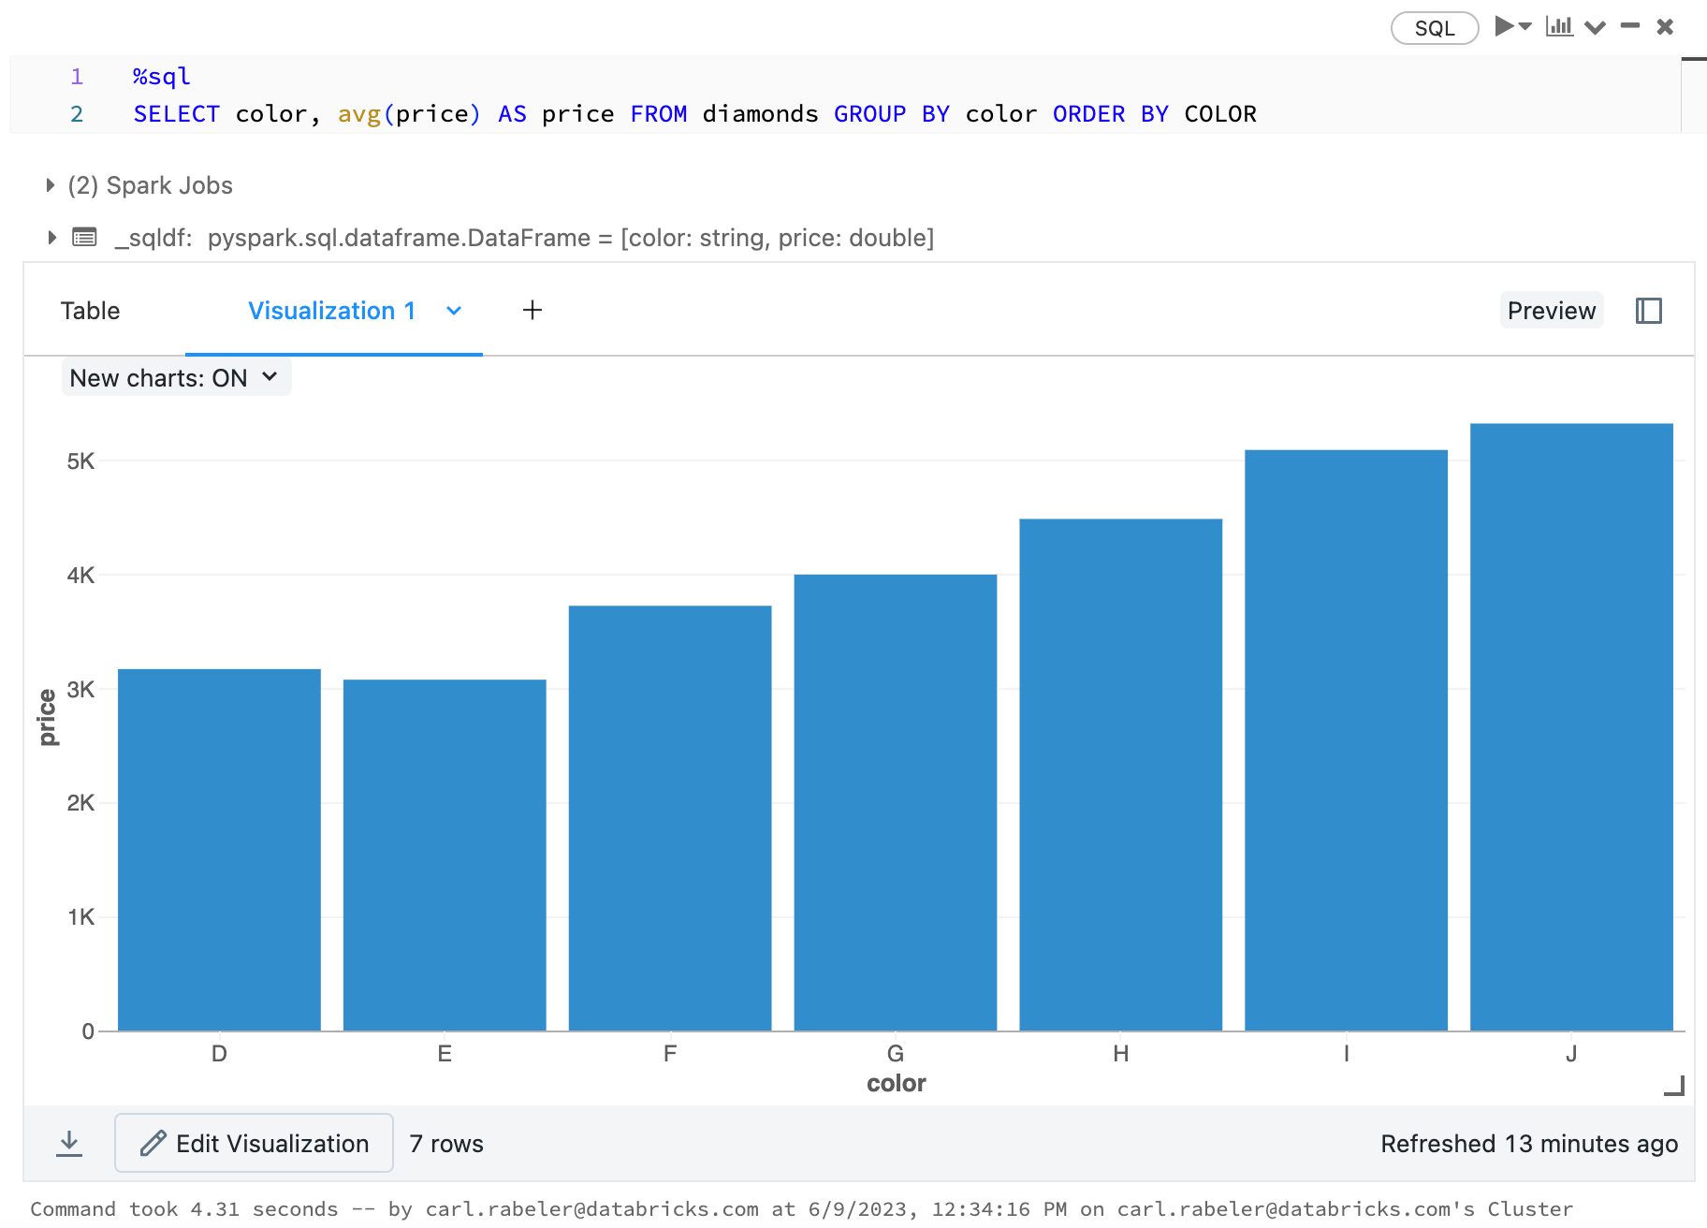Expand the (2) Spark Jobs section
1707x1228 pixels.
pos(50,184)
